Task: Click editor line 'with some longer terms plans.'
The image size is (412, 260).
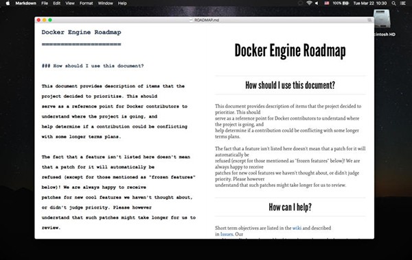Action: (81, 137)
